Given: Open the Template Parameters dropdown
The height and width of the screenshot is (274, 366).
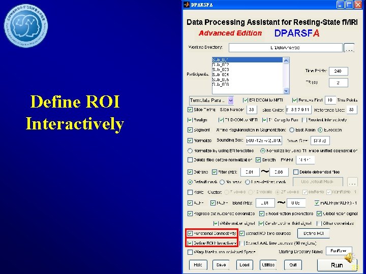Looking at the screenshot, I should [211, 100].
